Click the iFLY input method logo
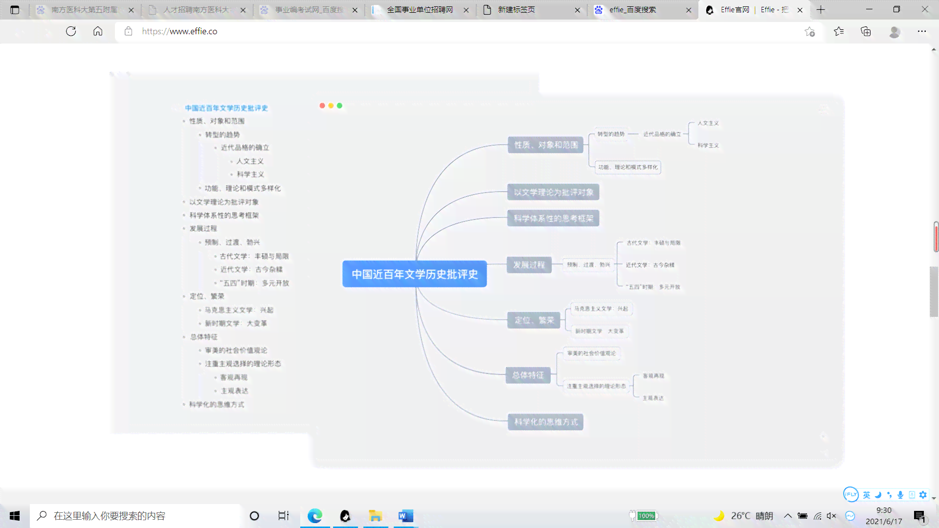The width and height of the screenshot is (939, 528). 851,494
